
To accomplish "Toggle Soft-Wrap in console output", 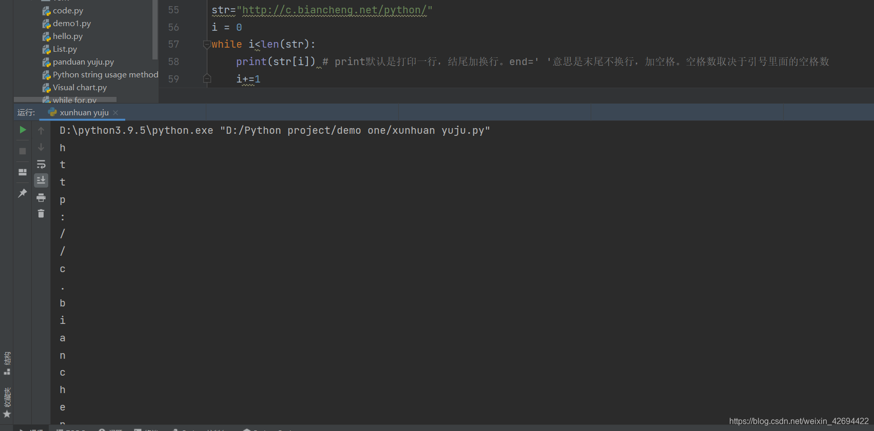I will pos(41,164).
